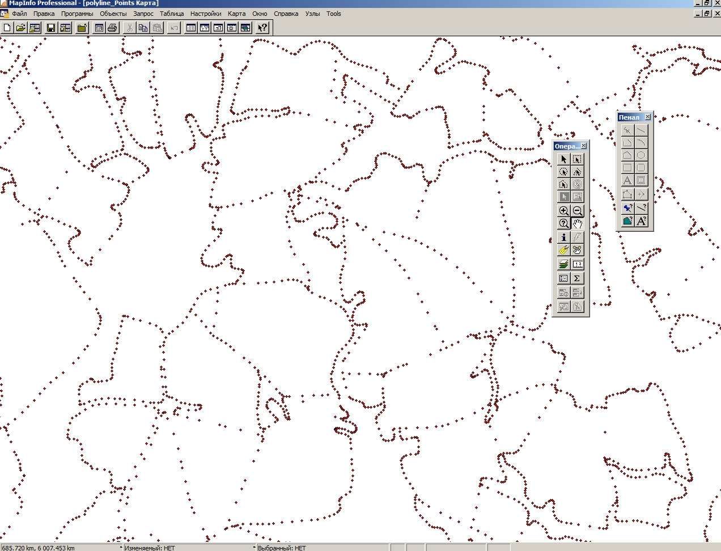Choose the Radius Select tool
Viewport: 721px width, 551px height.
pyautogui.click(x=563, y=172)
